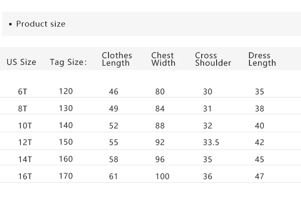Click the chest width value 100
This screenshot has height=207, width=301.
point(163,176)
